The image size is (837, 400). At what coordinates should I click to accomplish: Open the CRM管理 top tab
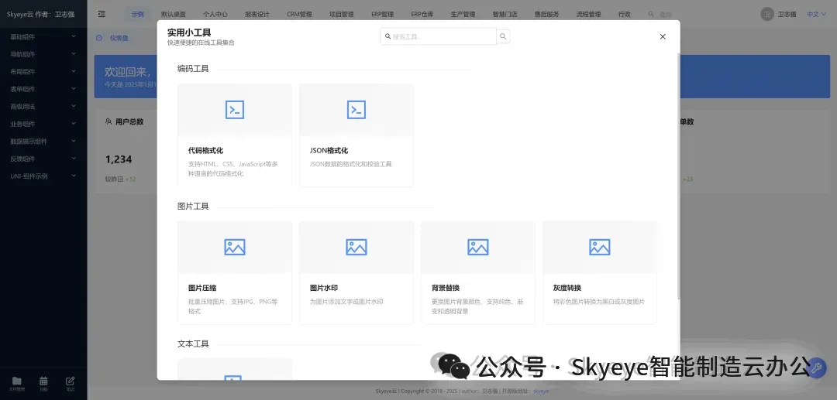point(299,15)
